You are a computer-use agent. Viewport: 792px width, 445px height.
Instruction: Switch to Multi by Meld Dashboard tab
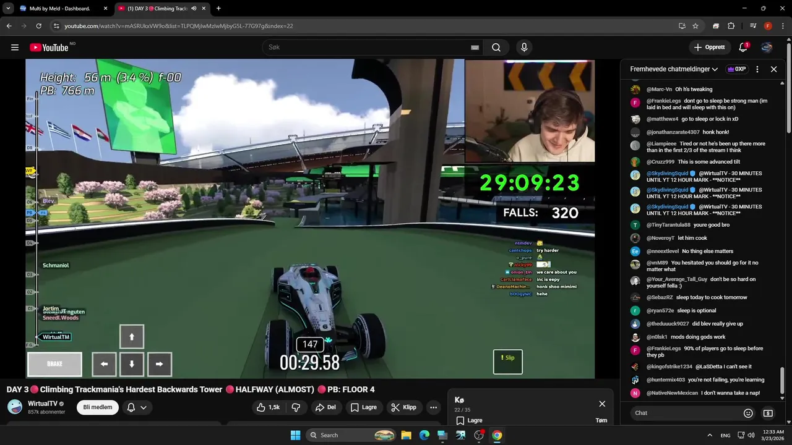(59, 9)
